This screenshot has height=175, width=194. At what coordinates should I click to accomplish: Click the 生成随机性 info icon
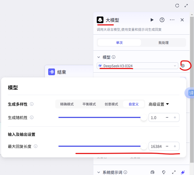pyautogui.click(x=32, y=117)
